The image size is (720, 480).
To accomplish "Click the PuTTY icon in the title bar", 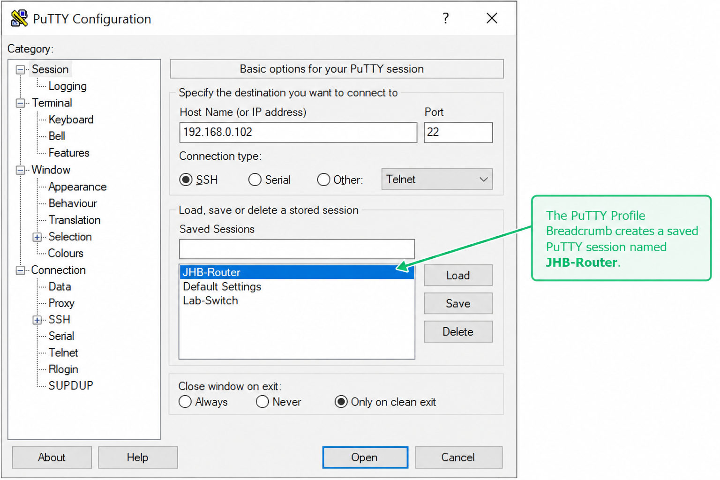I will pyautogui.click(x=19, y=18).
